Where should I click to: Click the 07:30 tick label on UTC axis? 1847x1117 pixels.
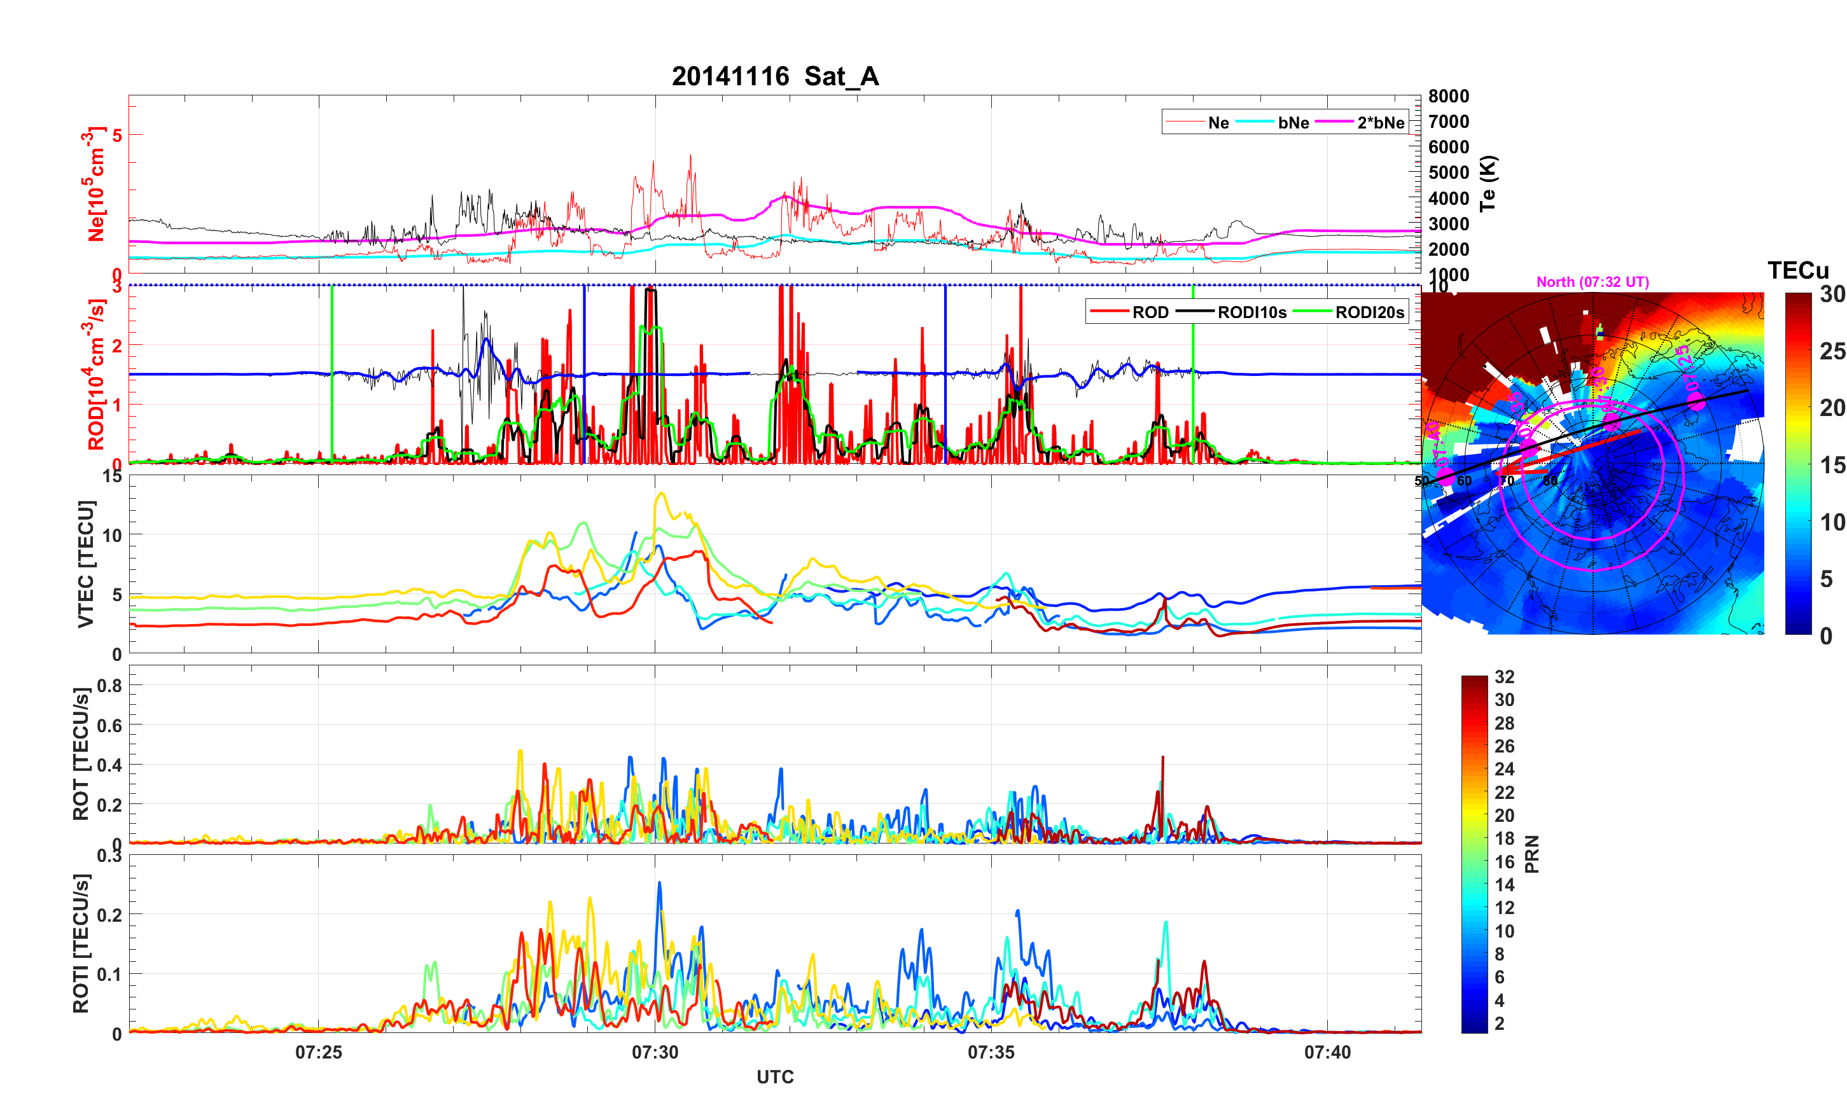[655, 1051]
